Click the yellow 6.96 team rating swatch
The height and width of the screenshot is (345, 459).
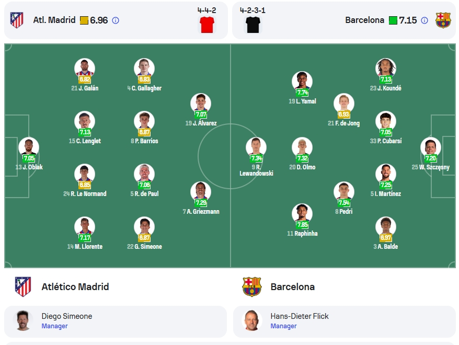tap(84, 20)
